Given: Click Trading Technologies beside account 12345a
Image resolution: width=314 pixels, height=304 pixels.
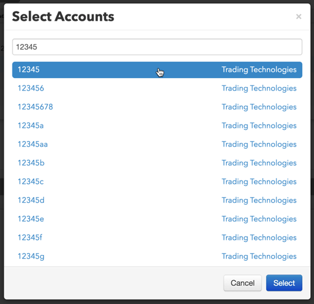Looking at the screenshot, I should (x=259, y=126).
